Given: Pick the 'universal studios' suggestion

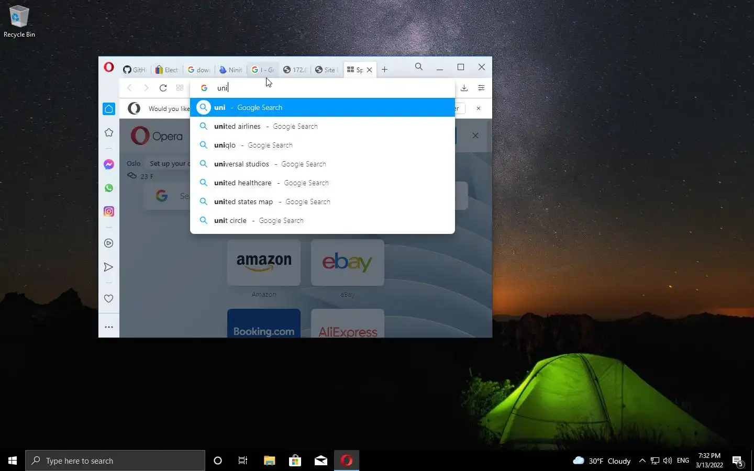Looking at the screenshot, I should point(323,164).
